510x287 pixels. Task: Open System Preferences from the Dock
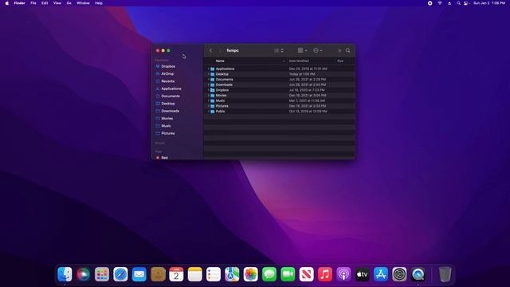[x=399, y=274]
